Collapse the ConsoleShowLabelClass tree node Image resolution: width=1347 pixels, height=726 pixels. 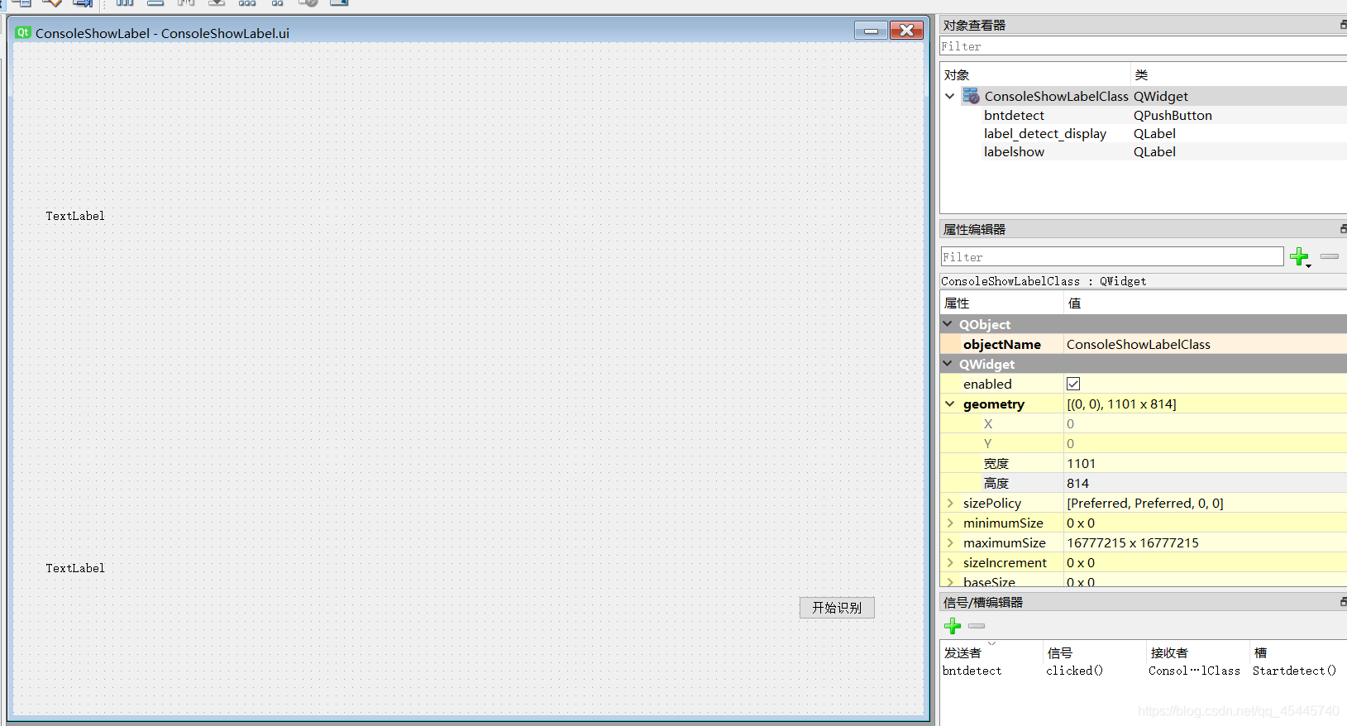950,96
